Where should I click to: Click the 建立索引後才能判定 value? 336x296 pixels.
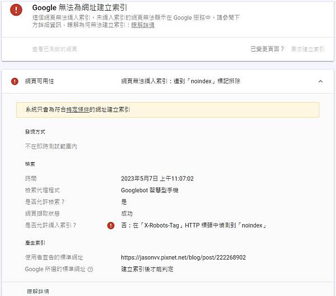click(x=147, y=269)
